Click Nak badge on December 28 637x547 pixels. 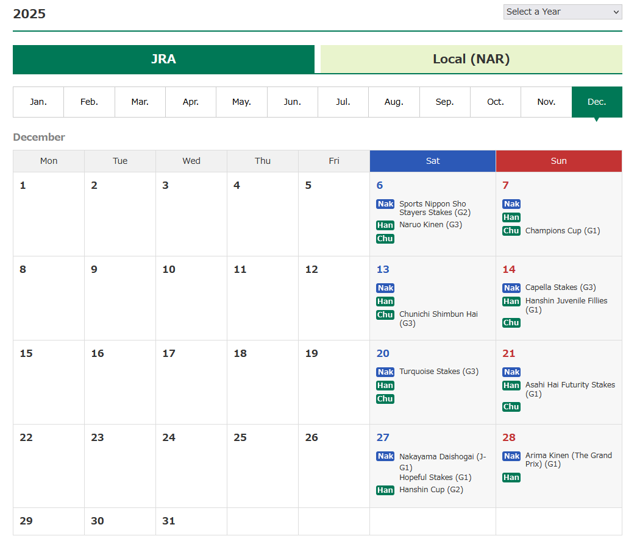click(x=511, y=456)
